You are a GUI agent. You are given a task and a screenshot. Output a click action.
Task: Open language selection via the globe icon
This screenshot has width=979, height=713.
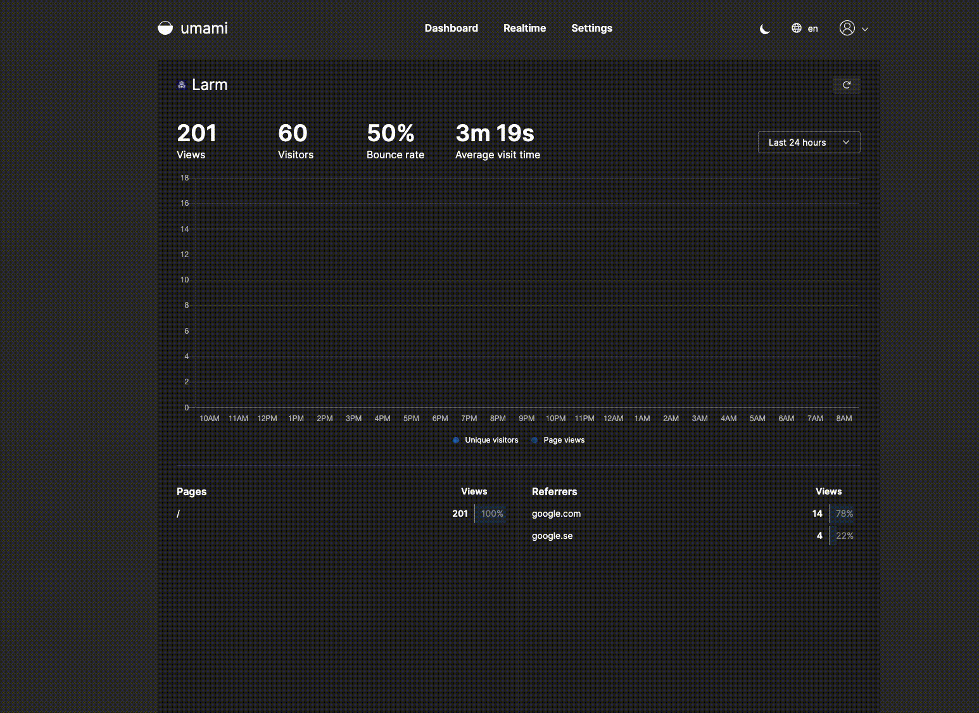coord(797,28)
